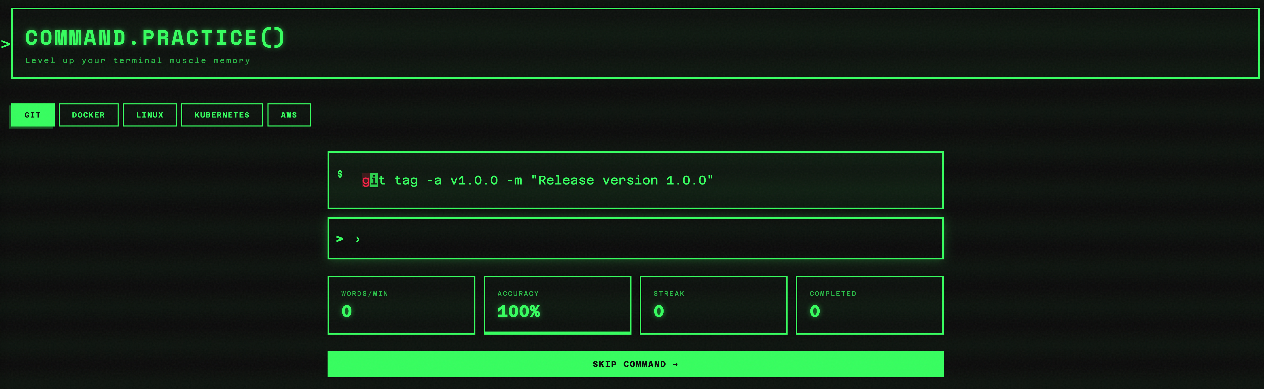Viewport: 1264px width, 389px height.
Task: Click the dollar sign prompt symbol
Action: [x=340, y=174]
